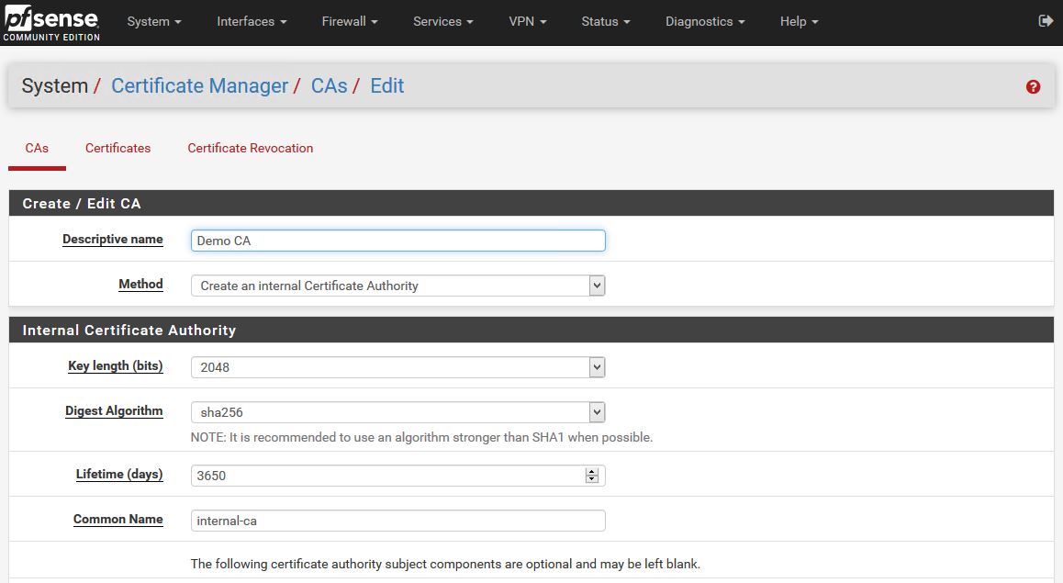1063x583 pixels.
Task: Switch to the Certificate Revocation tab
Action: point(250,148)
